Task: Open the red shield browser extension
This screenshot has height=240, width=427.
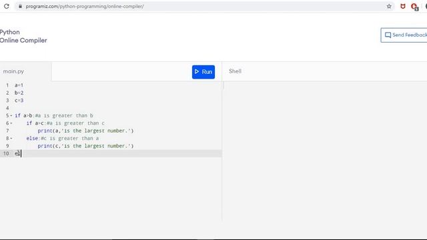Action: tap(403, 6)
